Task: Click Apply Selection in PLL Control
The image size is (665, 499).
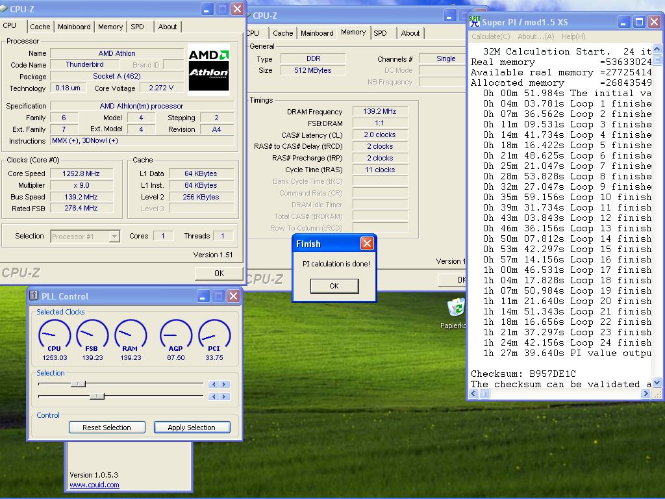Action: 192,428
